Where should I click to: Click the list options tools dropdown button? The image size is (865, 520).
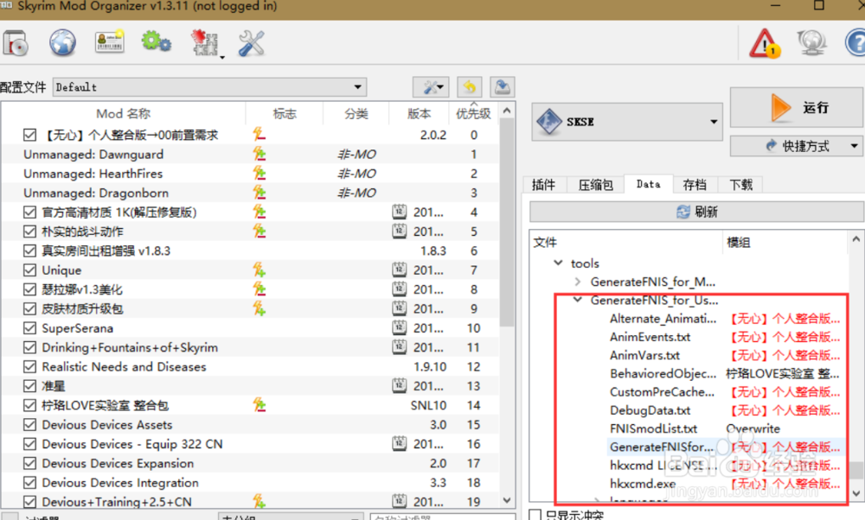(430, 87)
